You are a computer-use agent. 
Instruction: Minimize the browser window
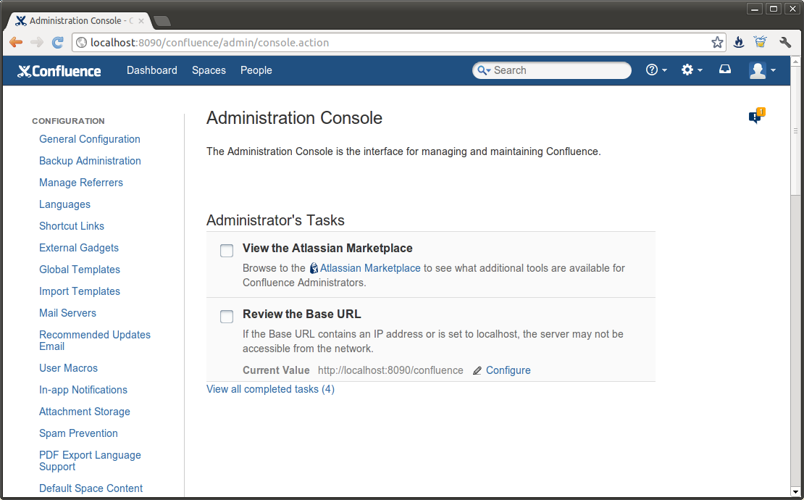(754, 9)
